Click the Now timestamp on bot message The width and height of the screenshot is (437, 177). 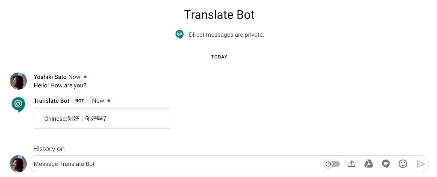98,101
